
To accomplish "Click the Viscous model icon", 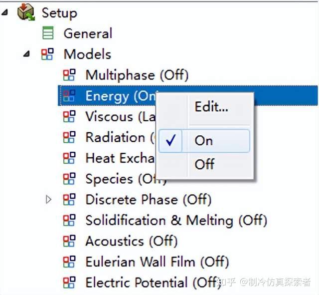I will tap(69, 116).
